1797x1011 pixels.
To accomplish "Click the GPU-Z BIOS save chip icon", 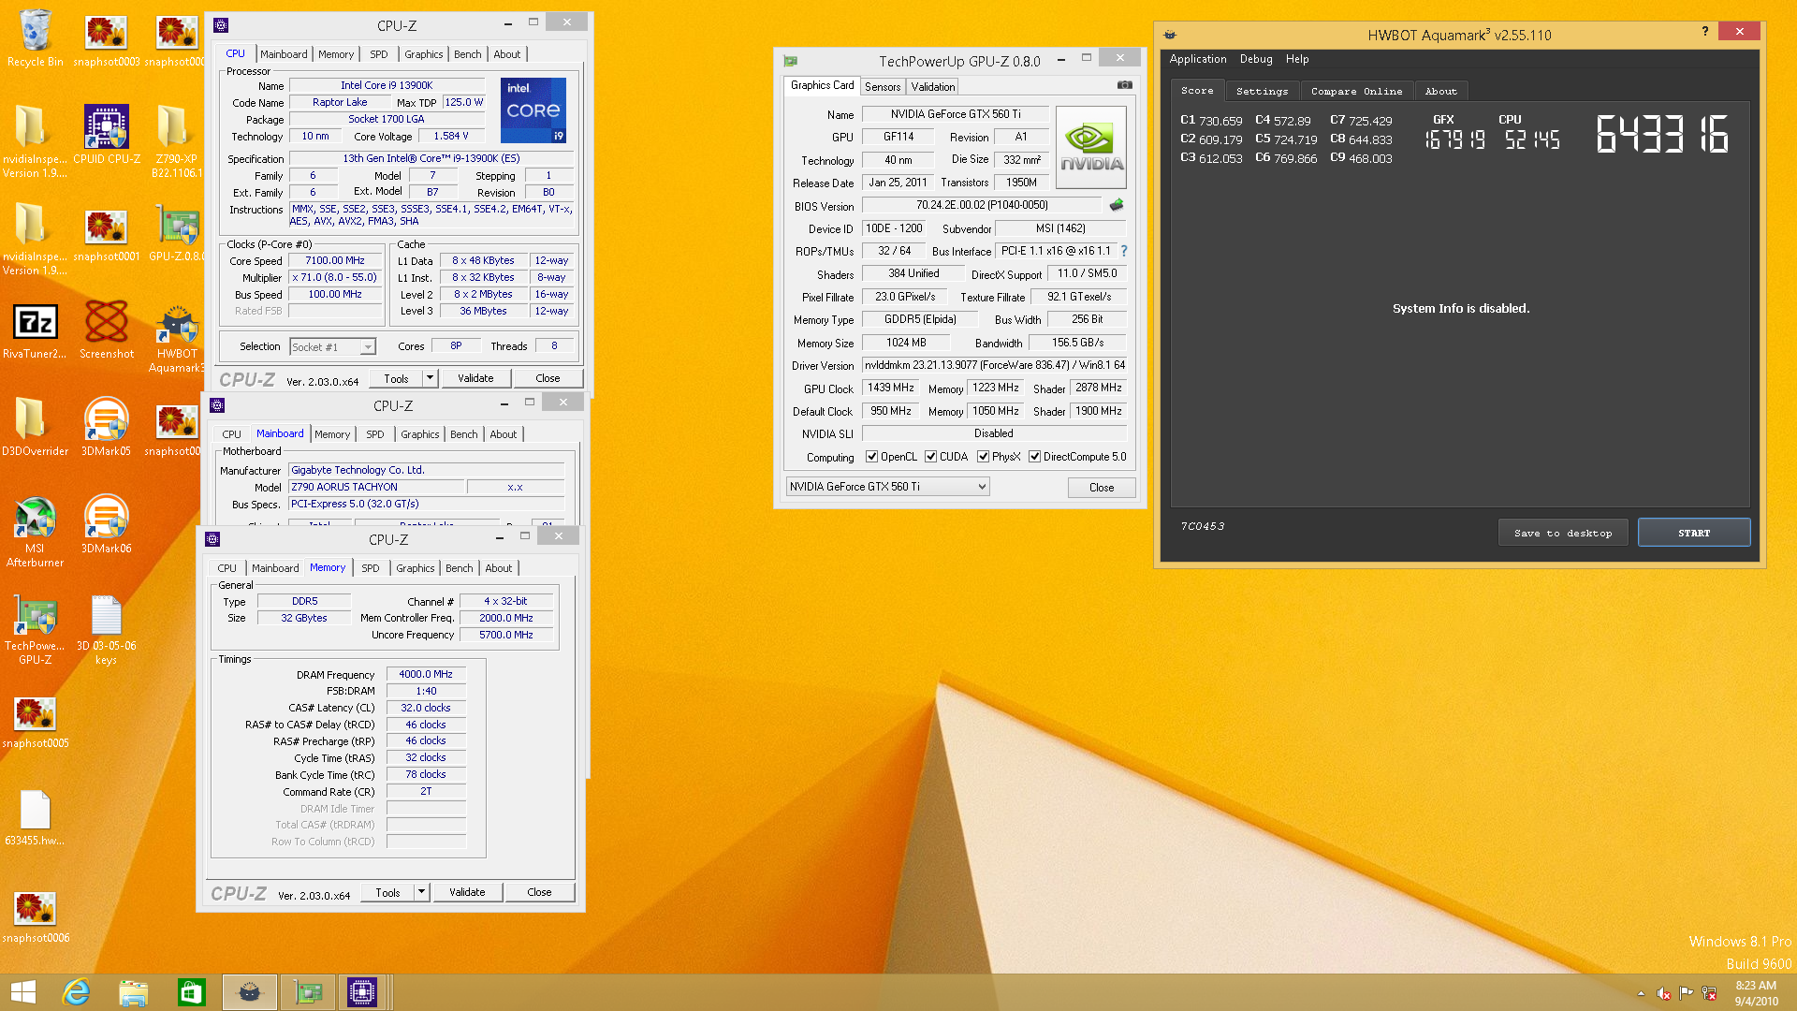I will pyautogui.click(x=1117, y=205).
